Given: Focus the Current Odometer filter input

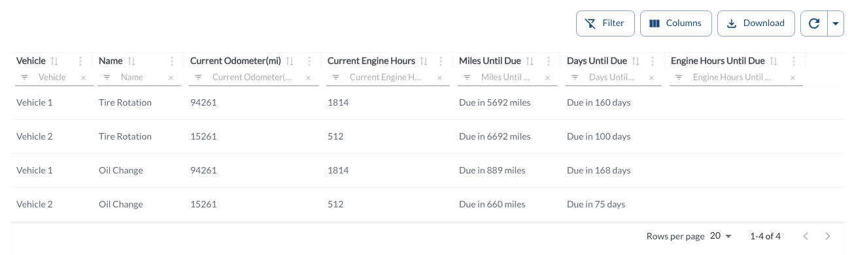Looking at the screenshot, I should pyautogui.click(x=252, y=78).
